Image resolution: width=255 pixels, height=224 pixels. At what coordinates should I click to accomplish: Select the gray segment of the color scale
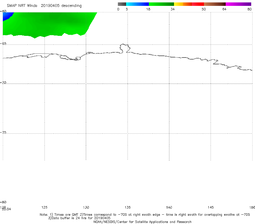click(x=122, y=4)
